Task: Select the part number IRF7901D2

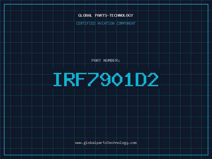Action: click(x=106, y=79)
